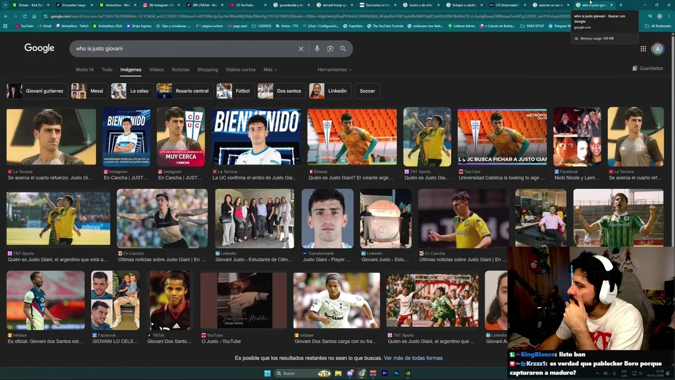The height and width of the screenshot is (380, 675).
Task: Open a new Chrome tab
Action: [621, 5]
